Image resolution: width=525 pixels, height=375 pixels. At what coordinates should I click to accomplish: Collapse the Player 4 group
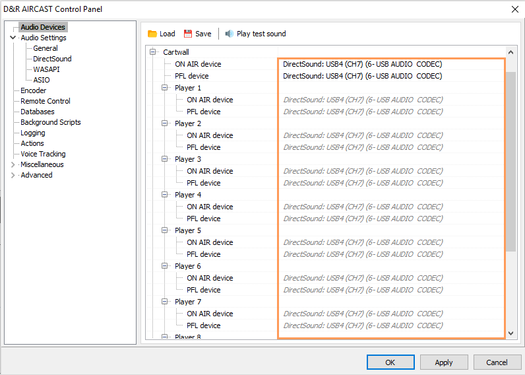[165, 195]
